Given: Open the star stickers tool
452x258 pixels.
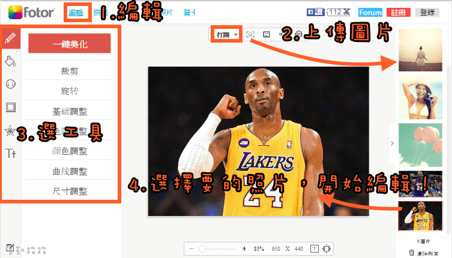Looking at the screenshot, I should pyautogui.click(x=10, y=131).
